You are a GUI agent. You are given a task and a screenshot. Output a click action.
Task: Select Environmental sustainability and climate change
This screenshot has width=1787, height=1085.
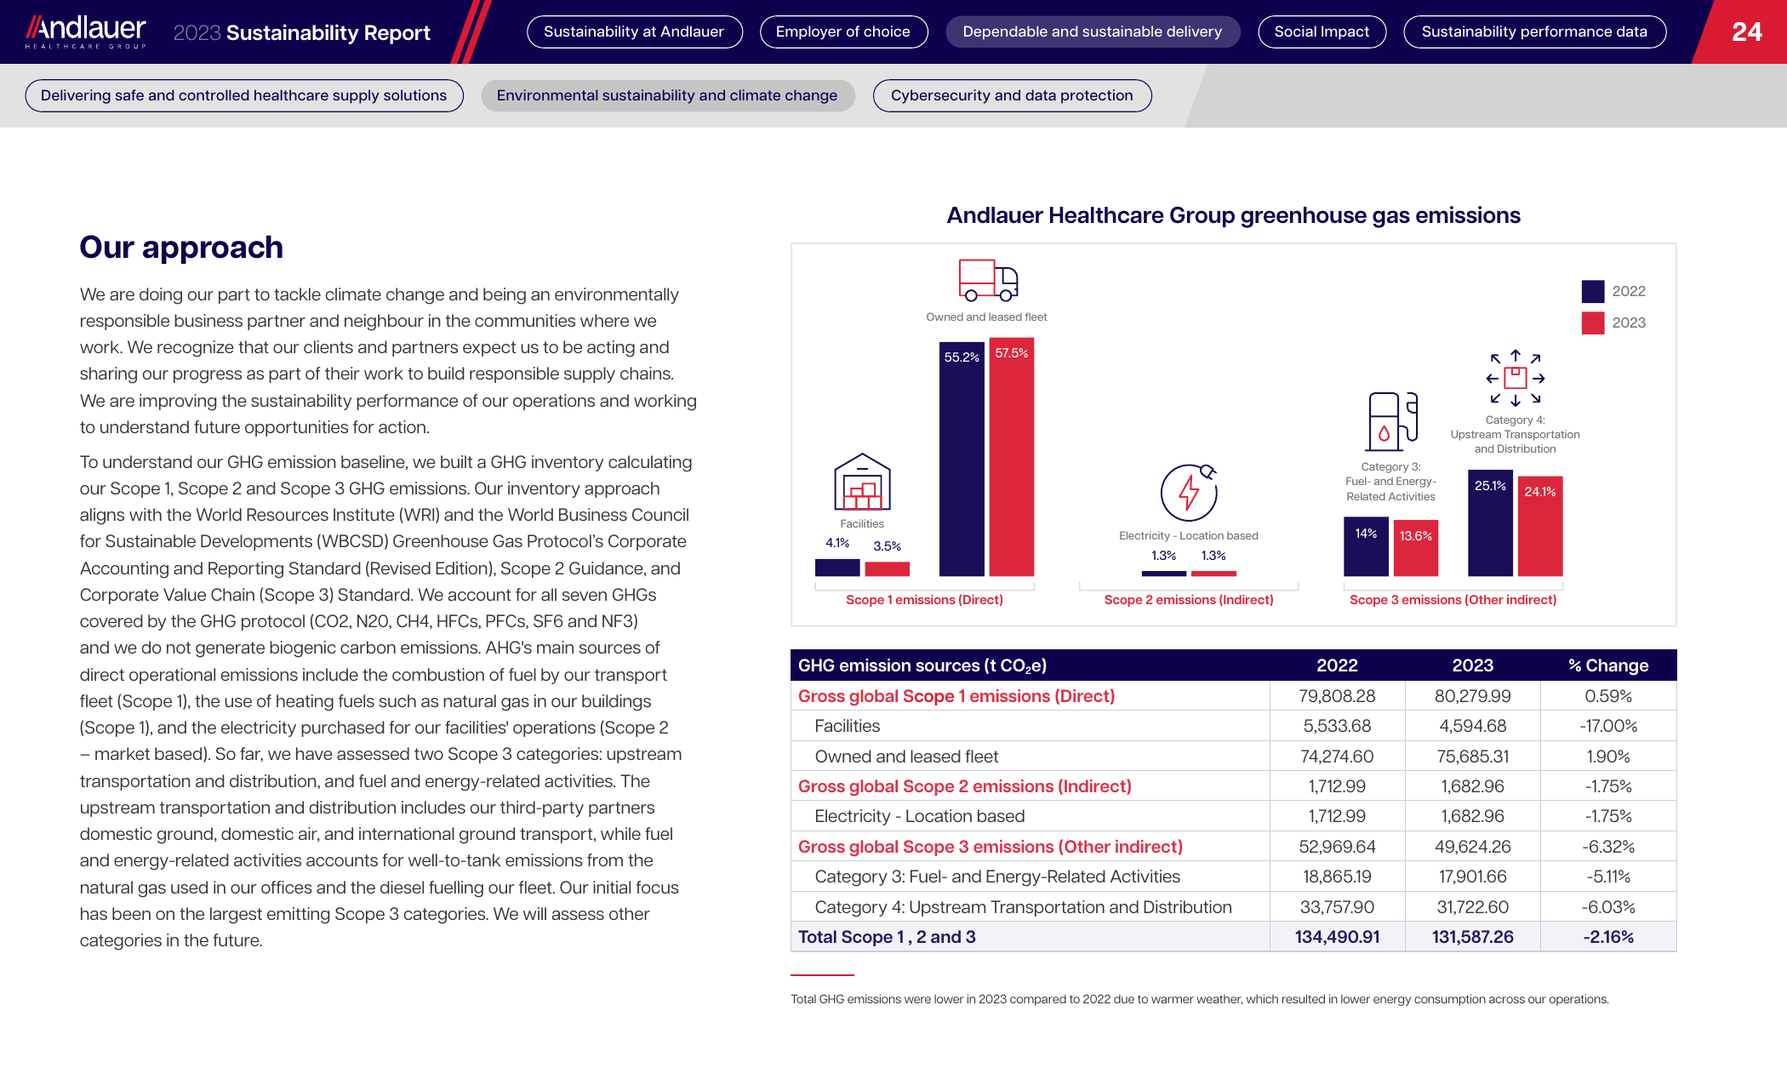667,95
